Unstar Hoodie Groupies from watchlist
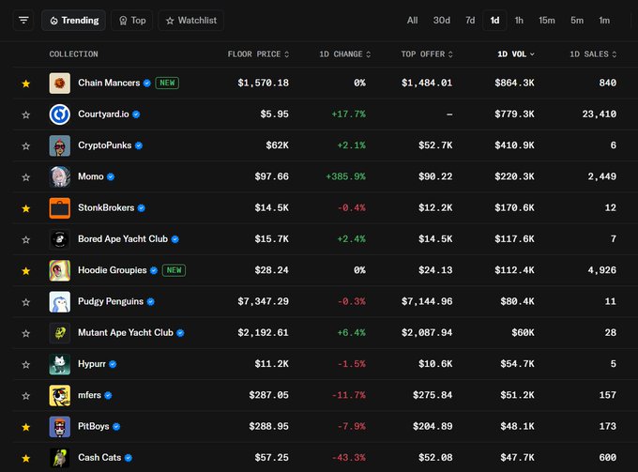This screenshot has height=472, width=638. point(26,270)
